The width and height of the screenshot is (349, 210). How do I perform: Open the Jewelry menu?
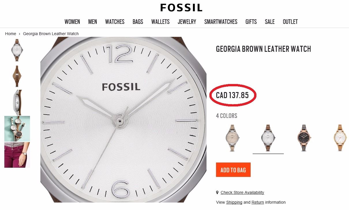187,22
